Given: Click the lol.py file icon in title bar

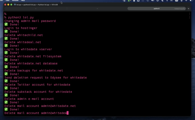Looking at the screenshot, I should coord(15,5).
